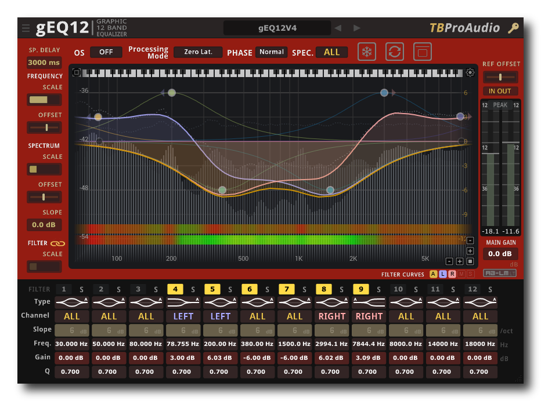This screenshot has height=401, width=541.
Task: Change filter 4 channel from LEFT
Action: coord(183,316)
